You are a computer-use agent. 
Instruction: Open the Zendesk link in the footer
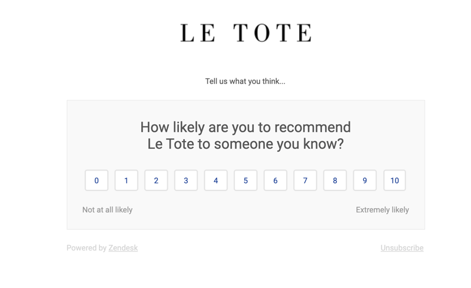point(123,248)
